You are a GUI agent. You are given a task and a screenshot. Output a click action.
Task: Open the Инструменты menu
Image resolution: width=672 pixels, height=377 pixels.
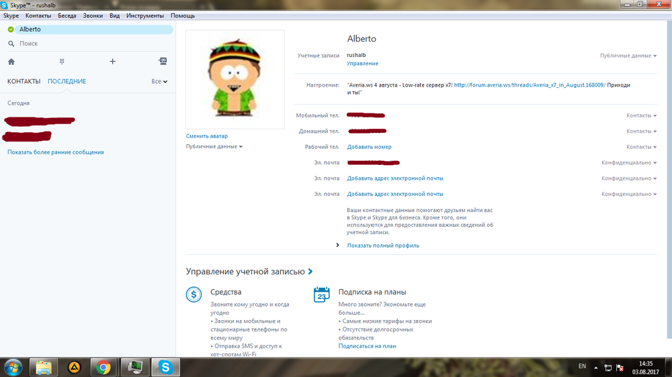coord(145,16)
